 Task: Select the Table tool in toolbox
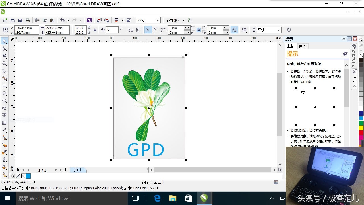pyautogui.click(x=4, y=123)
